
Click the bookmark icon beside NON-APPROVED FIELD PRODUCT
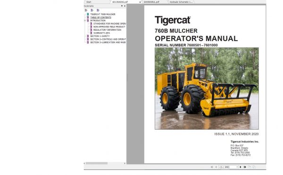91,27
